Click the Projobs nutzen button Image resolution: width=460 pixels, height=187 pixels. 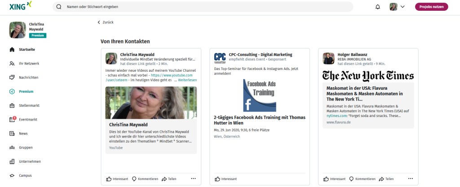(431, 7)
